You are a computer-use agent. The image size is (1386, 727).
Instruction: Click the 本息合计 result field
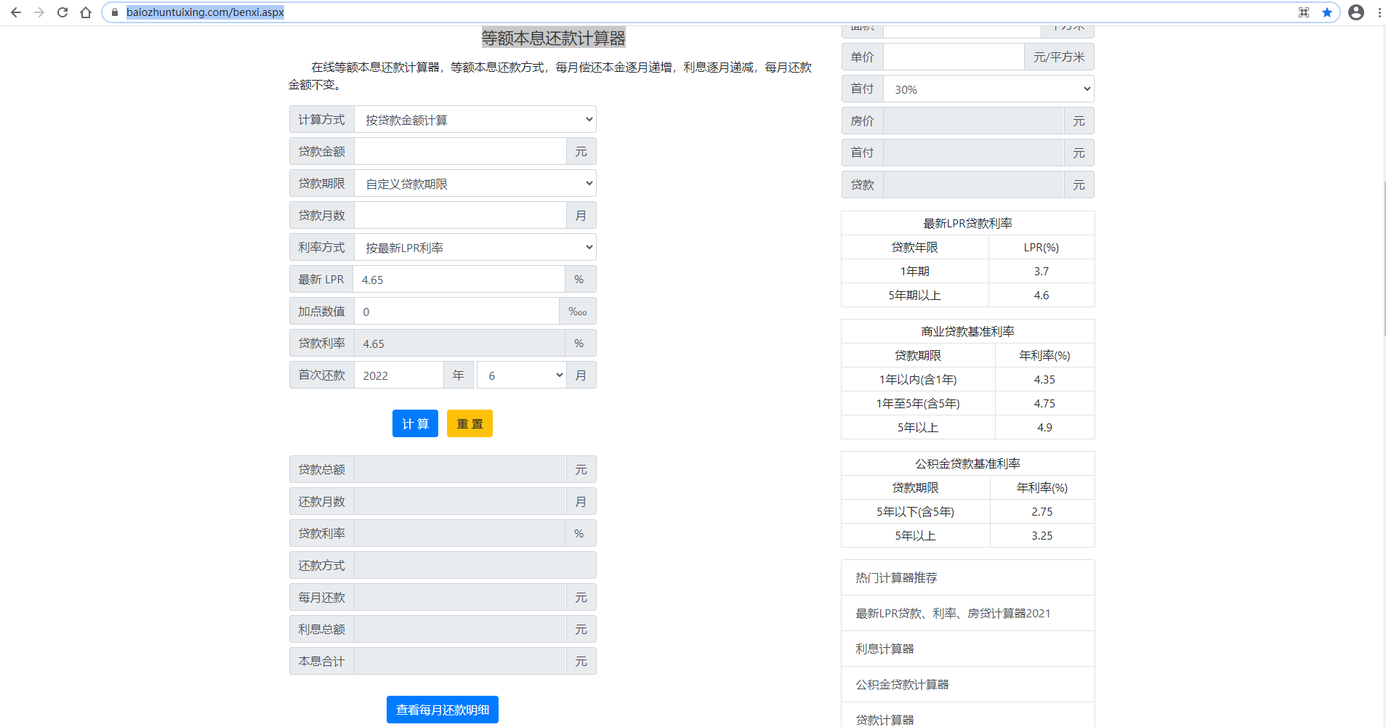pyautogui.click(x=460, y=662)
